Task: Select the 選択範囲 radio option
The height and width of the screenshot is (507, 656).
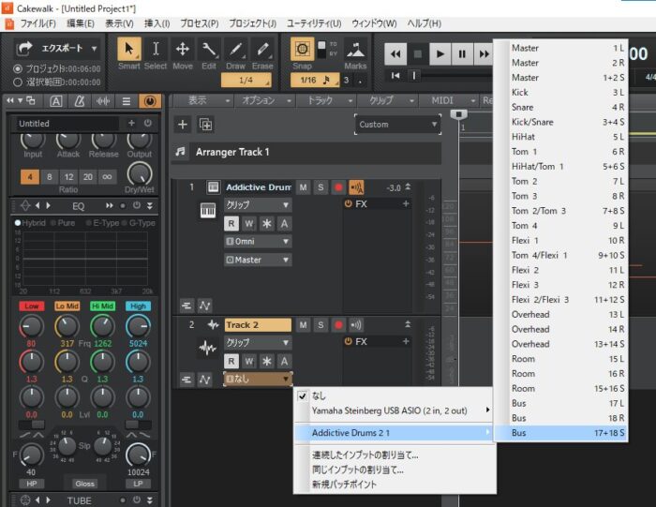Action: tap(18, 82)
